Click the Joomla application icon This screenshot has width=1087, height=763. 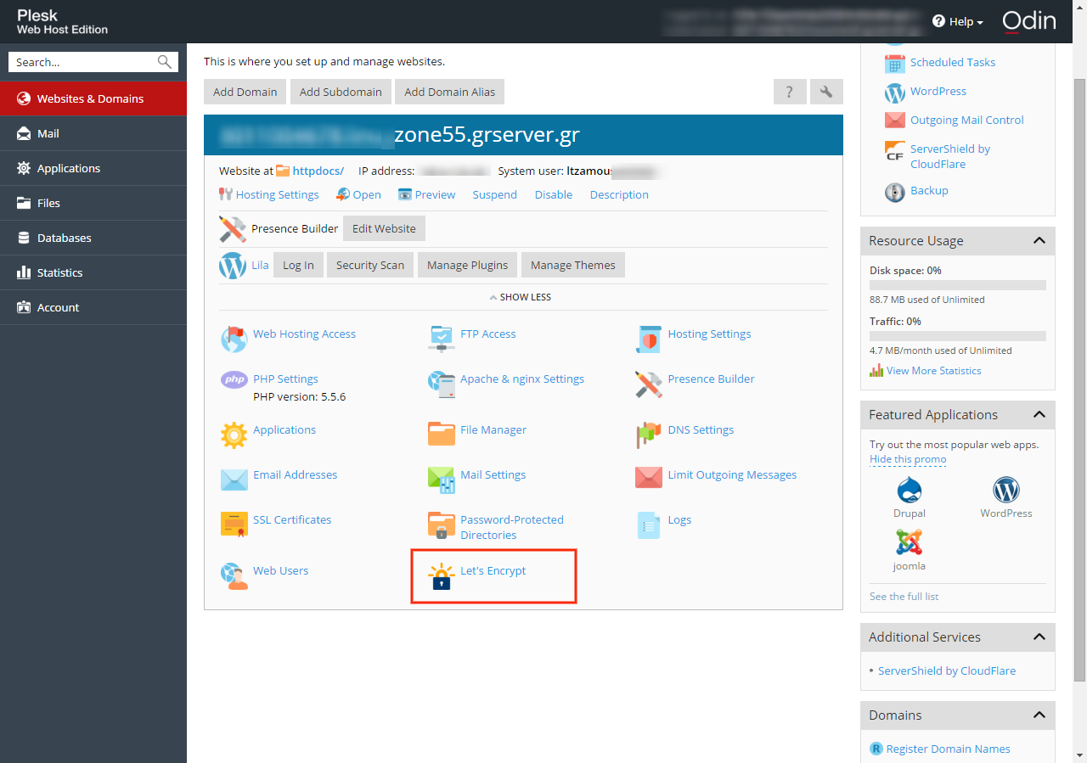tap(909, 542)
